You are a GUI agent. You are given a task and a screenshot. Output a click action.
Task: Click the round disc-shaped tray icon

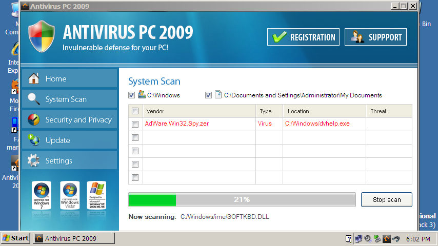click(x=368, y=239)
